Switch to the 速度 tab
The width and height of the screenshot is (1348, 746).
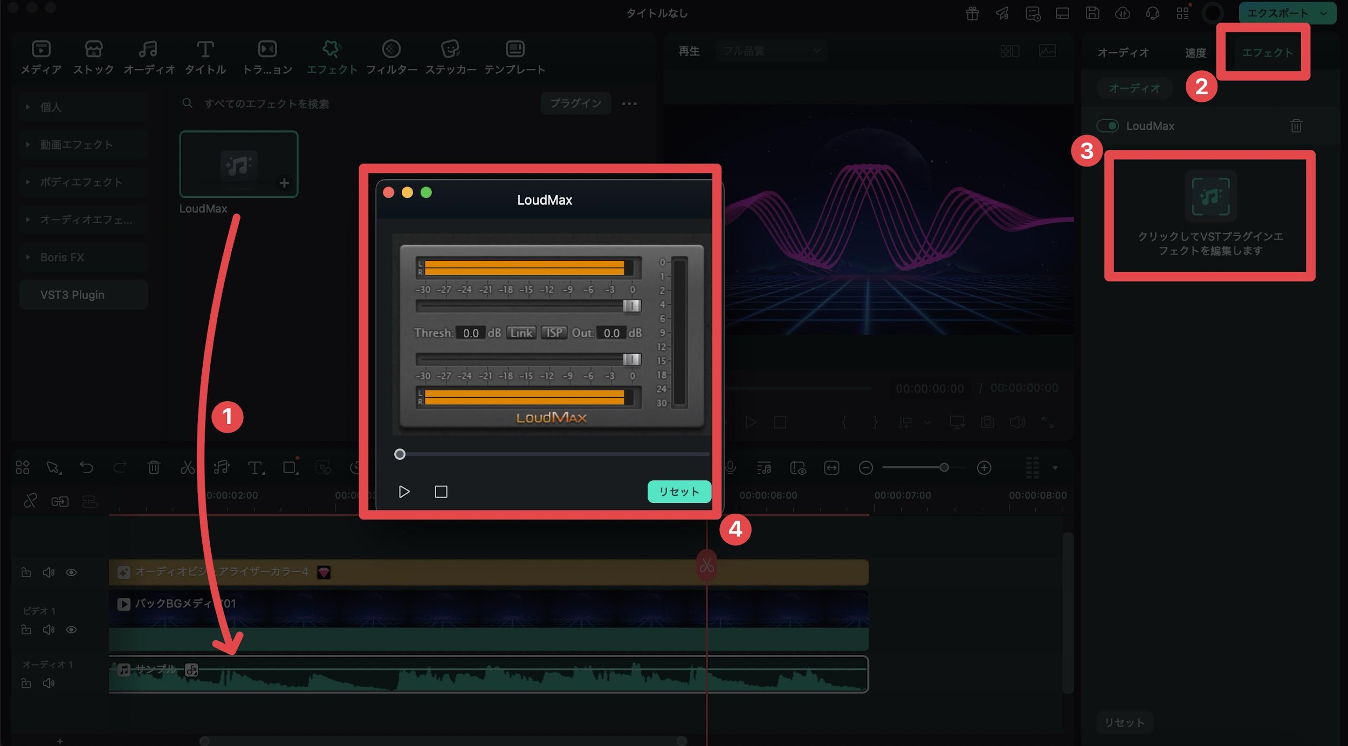(x=1195, y=53)
